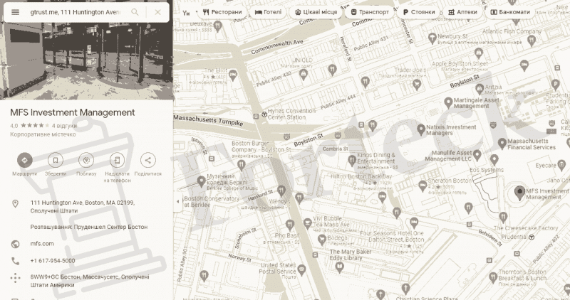The height and width of the screenshot is (300, 570).
Task: Click phone number +1 617-954-5000
Action: (53, 261)
